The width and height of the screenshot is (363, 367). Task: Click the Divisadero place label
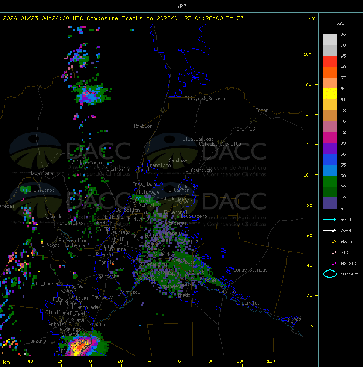(x=194, y=216)
